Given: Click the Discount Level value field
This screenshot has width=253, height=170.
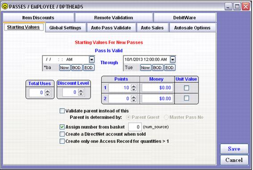Looking at the screenshot, I should click(x=71, y=92).
